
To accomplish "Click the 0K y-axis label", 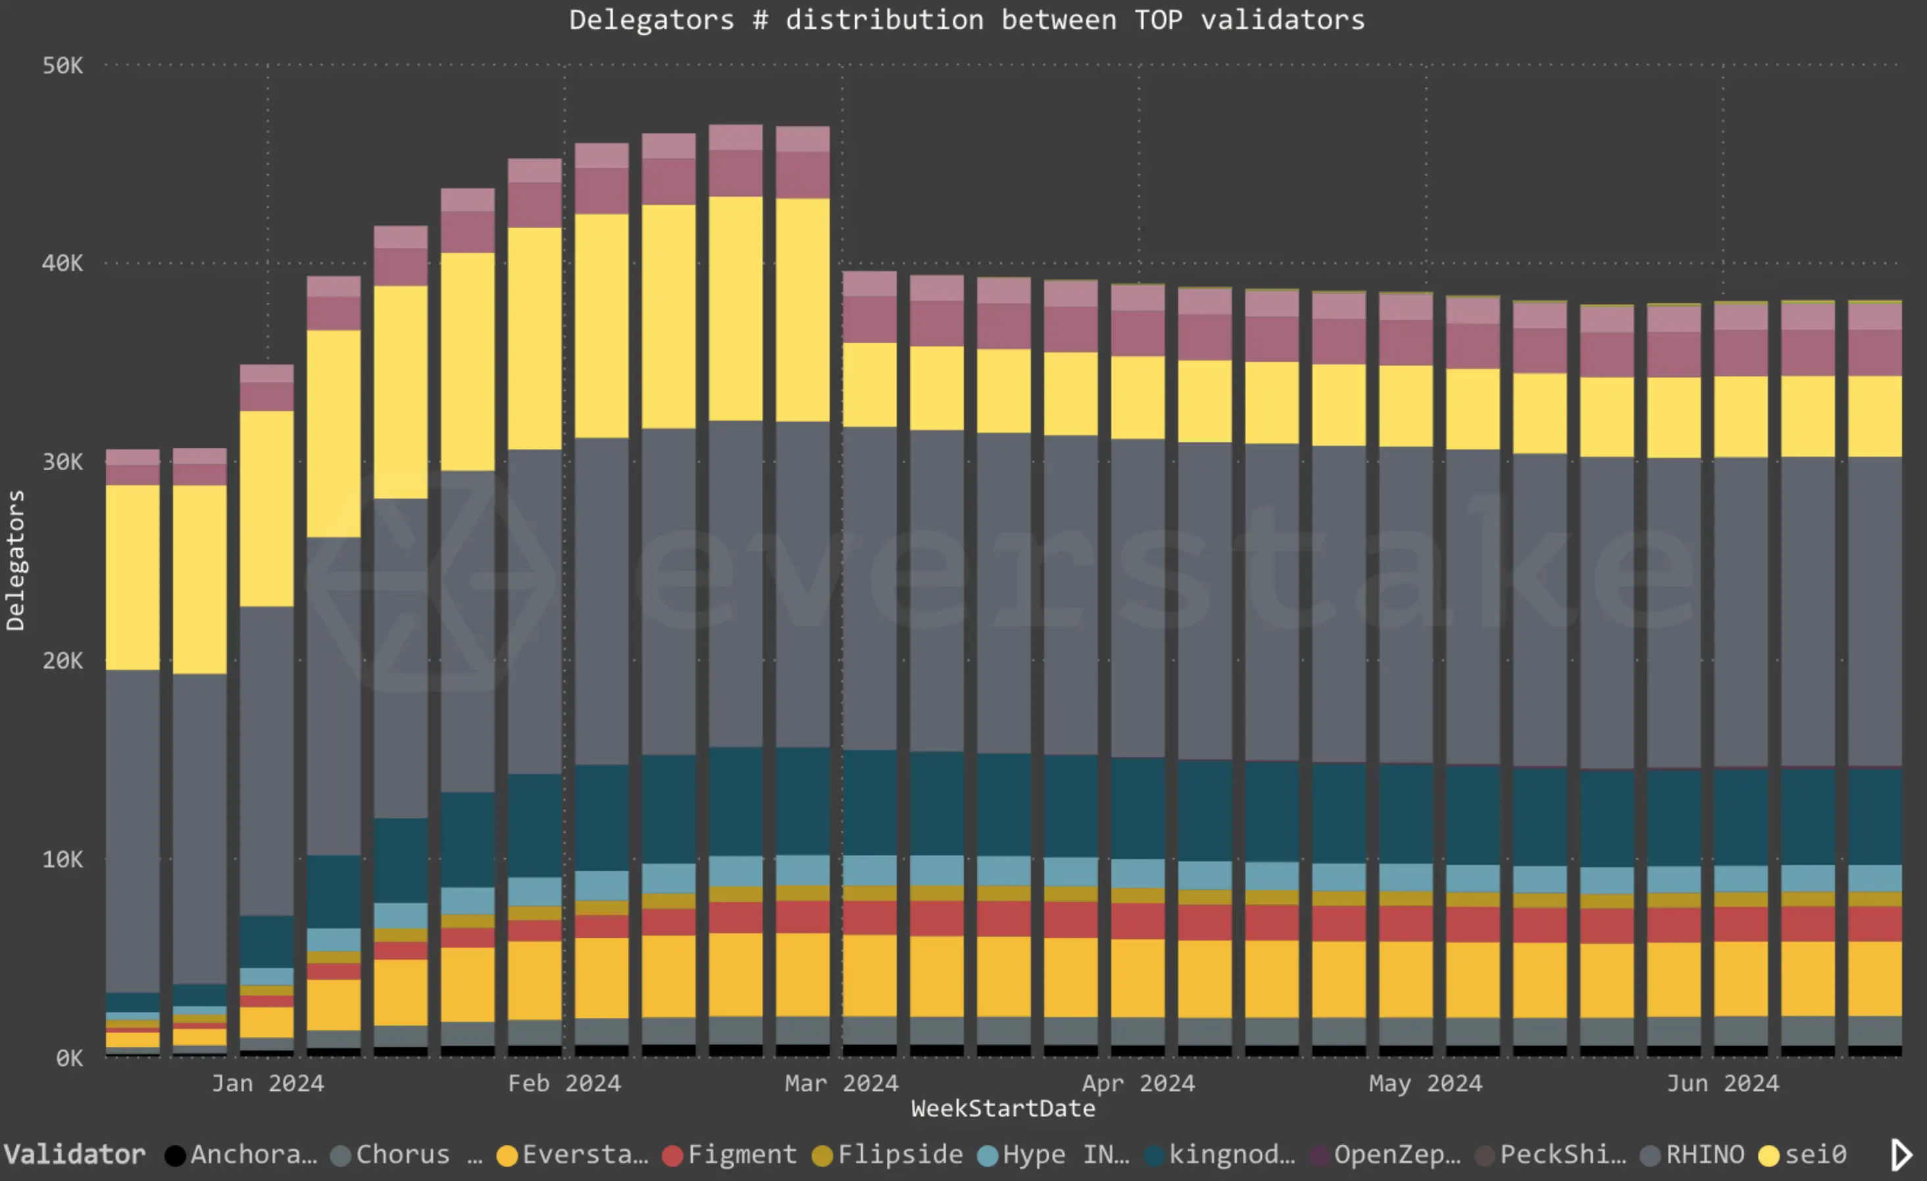I will pos(69,1058).
